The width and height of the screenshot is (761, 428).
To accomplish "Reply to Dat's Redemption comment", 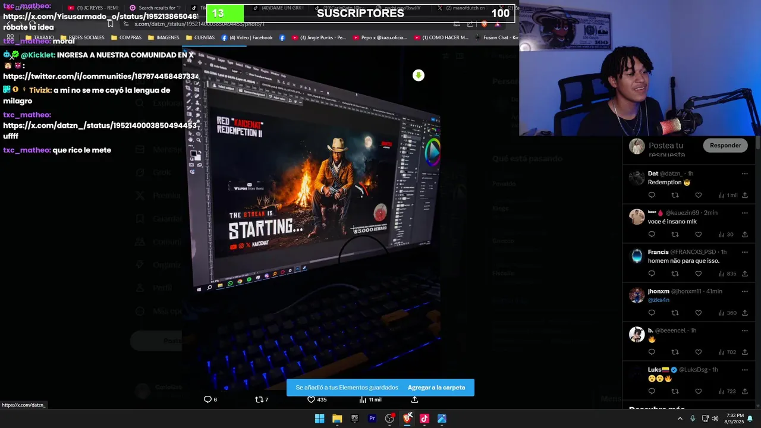I will point(652,195).
